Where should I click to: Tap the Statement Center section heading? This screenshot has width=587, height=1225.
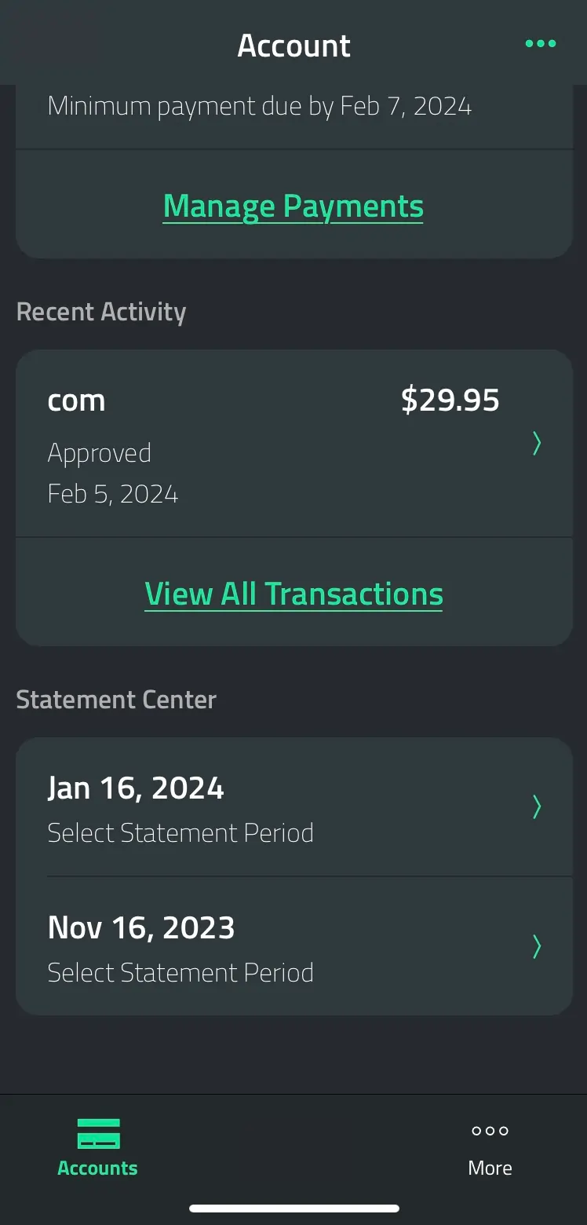click(x=116, y=700)
